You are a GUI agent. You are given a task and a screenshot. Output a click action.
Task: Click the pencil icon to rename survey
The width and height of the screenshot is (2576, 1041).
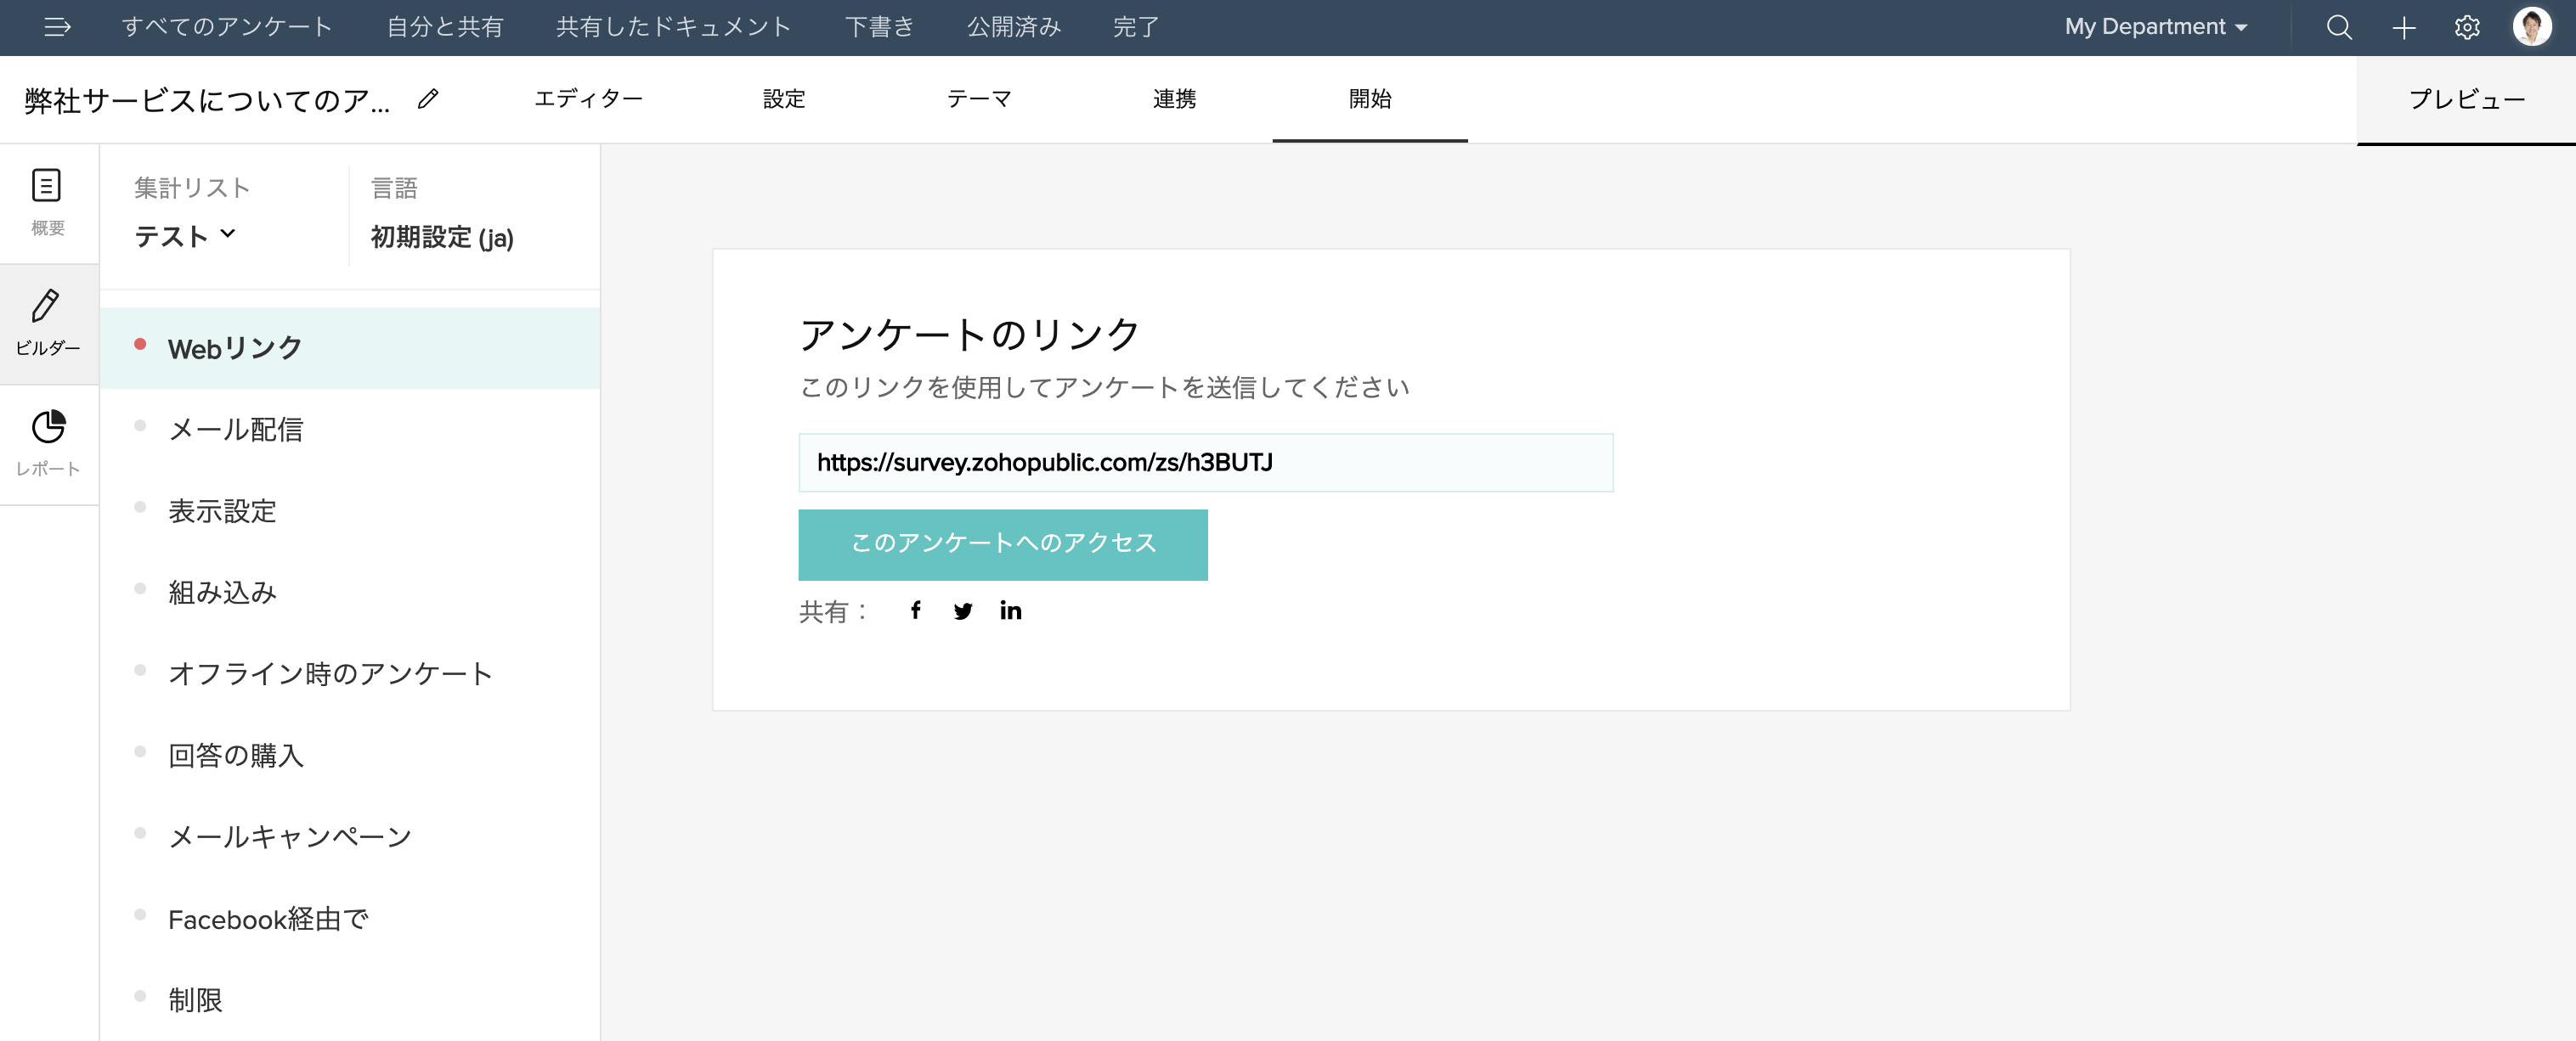point(428,98)
